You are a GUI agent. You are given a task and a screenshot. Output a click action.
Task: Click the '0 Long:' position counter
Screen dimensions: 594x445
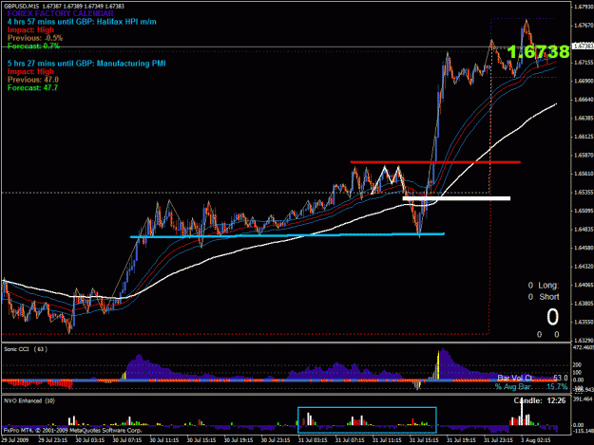(x=544, y=286)
